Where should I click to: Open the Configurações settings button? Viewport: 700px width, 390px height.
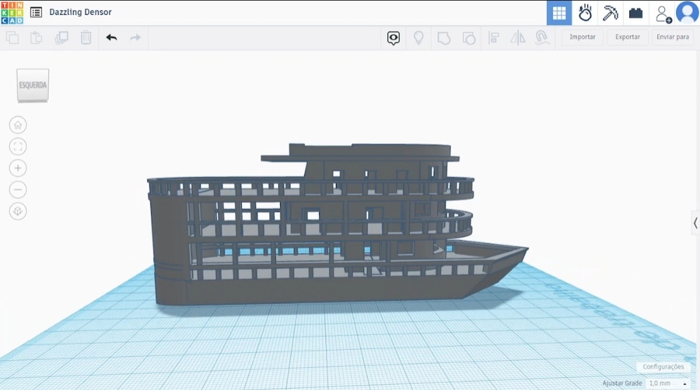[x=663, y=367]
